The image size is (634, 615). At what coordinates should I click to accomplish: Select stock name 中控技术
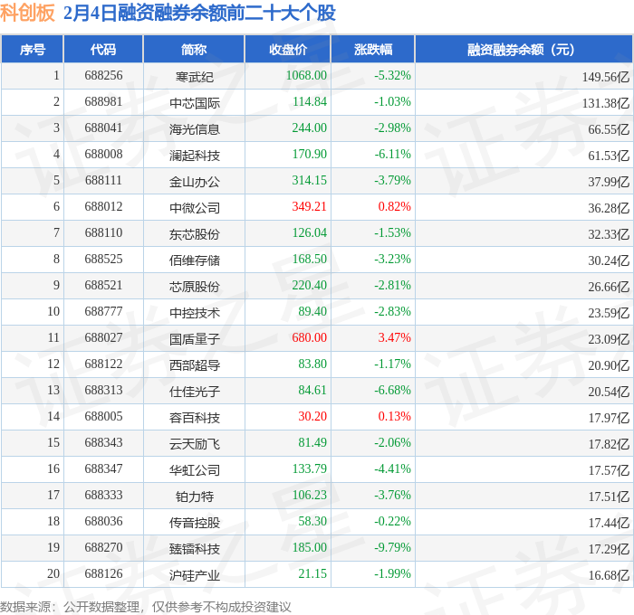195,313
